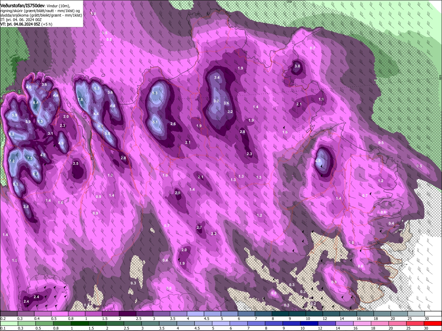The width and height of the screenshot is (442, 331).
Task: Click the 3.0 precipitation value
Action: pyautogui.click(x=297, y=66)
